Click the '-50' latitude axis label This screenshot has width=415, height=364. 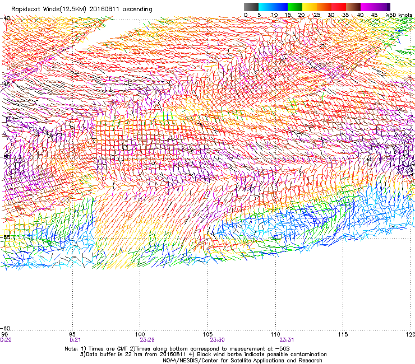coord(6,157)
